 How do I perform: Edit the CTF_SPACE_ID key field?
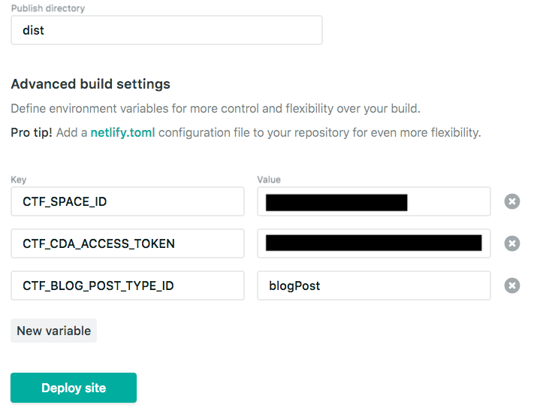(128, 201)
